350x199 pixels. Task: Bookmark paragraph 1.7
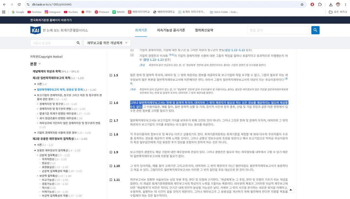111,121
